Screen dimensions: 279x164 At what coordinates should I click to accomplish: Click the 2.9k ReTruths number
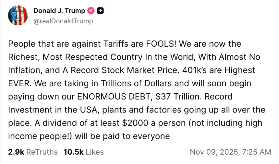coord(16,152)
